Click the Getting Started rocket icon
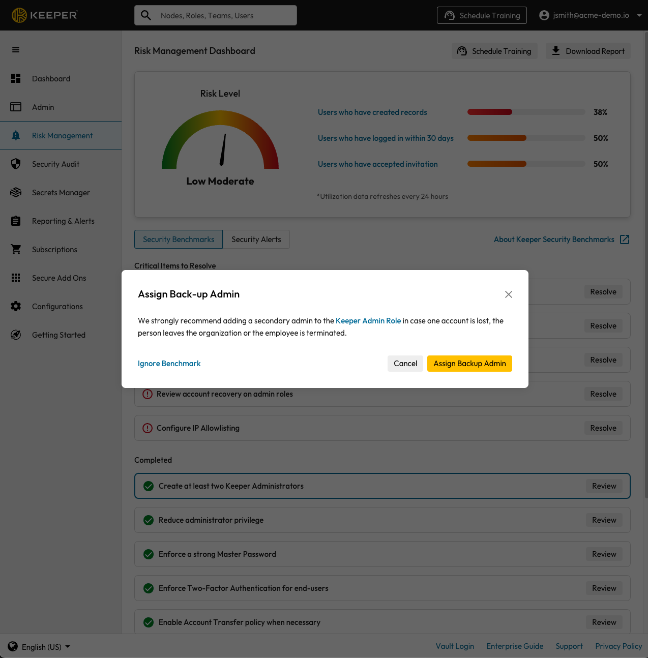 pyautogui.click(x=16, y=335)
